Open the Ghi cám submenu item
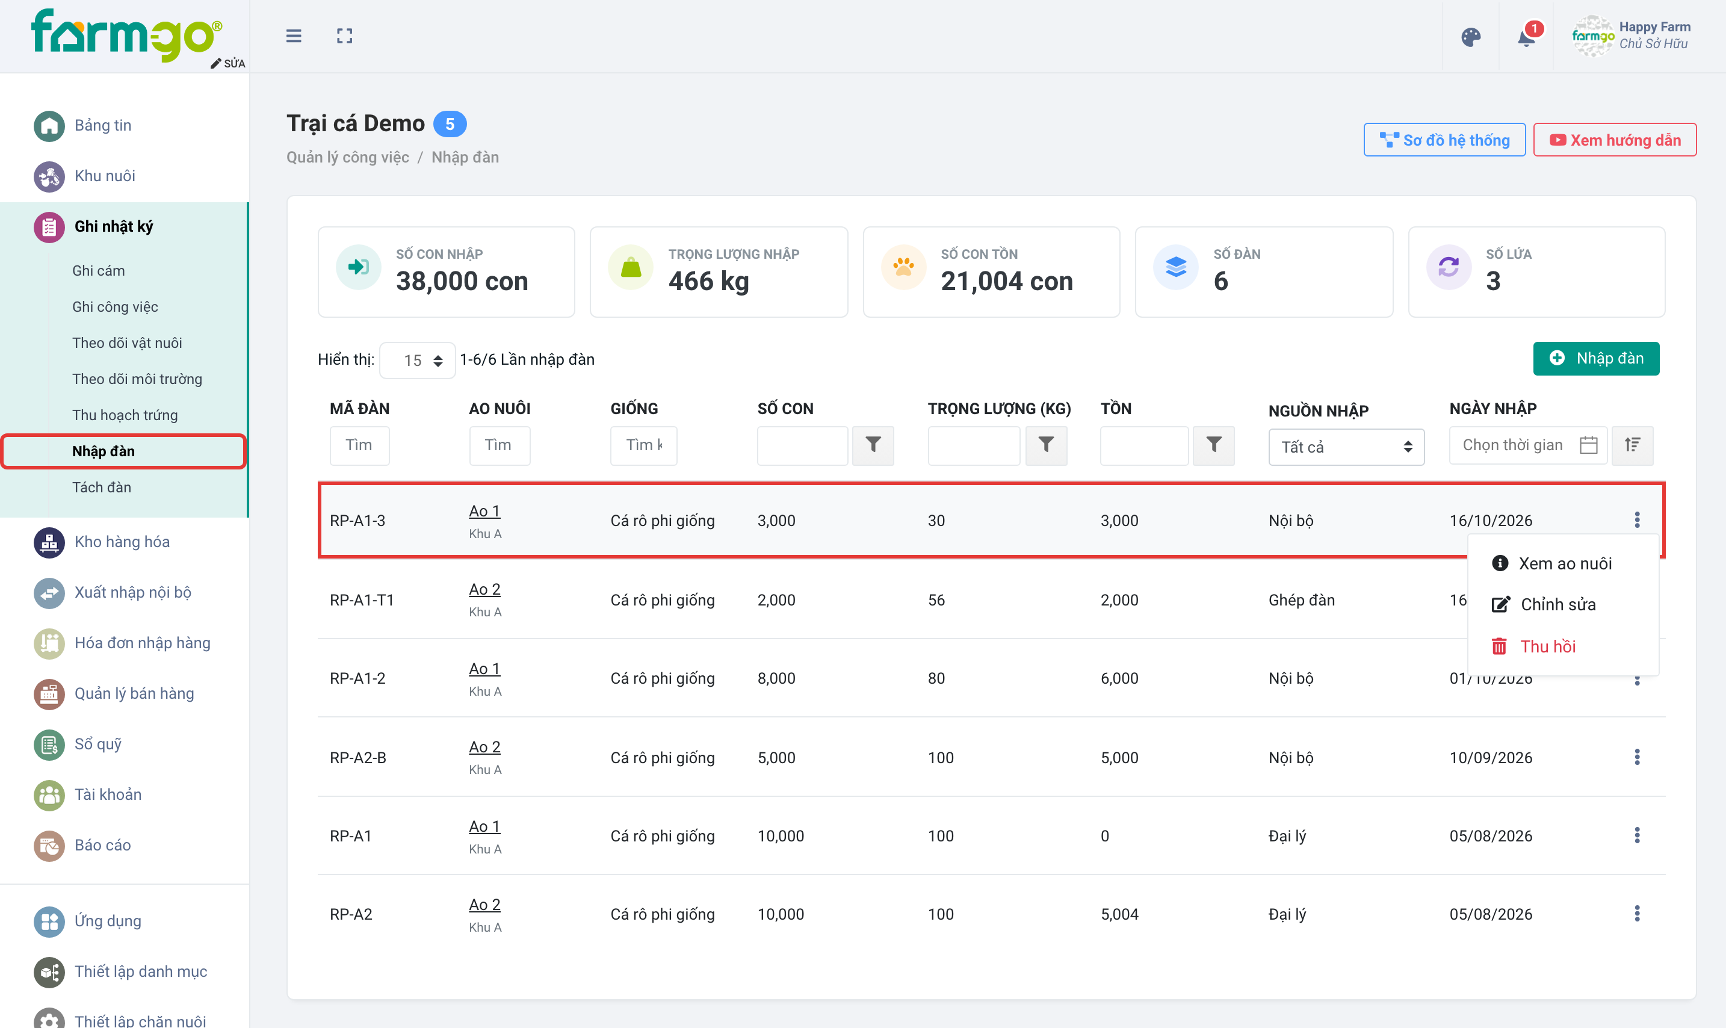1726x1028 pixels. tap(98, 271)
